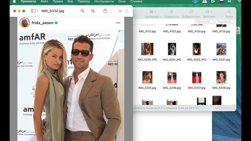251x141 pixels.
Task: Click the frida_aasen profile avatar
Action: pos(24,23)
